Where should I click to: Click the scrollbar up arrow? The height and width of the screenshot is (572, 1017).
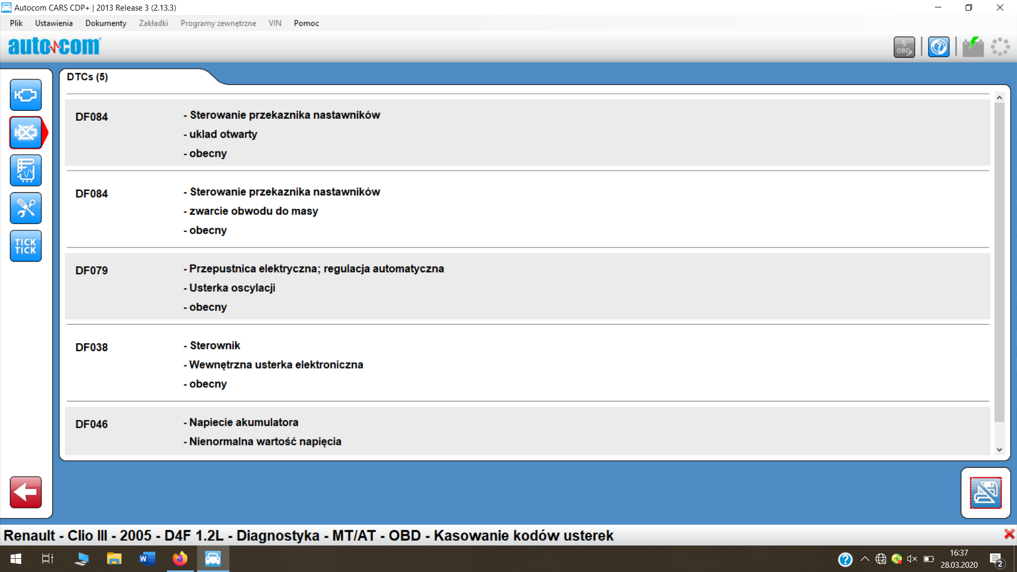999,97
